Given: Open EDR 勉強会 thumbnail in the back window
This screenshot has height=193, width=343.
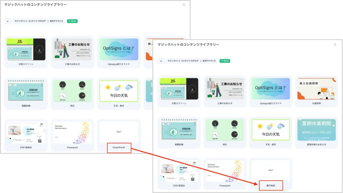Looking at the screenshot, I should [x=25, y=133].
